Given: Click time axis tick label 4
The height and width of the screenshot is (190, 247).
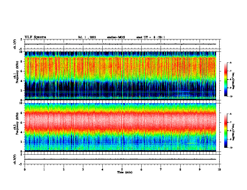Looking at the screenshot, I should [x=103, y=170].
